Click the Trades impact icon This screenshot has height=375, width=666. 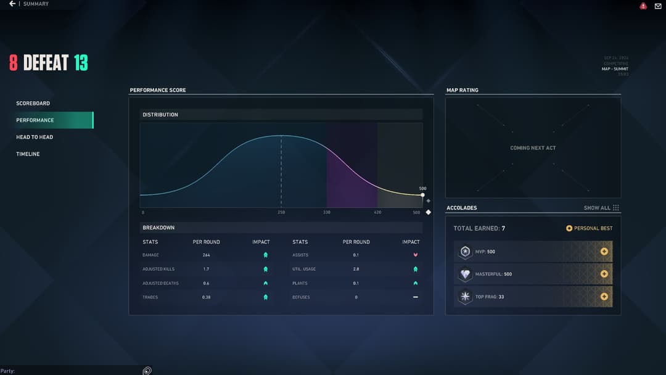click(265, 297)
